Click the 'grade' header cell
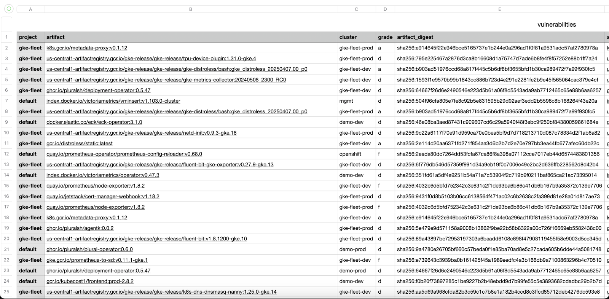Screen dimensions: 609x299 click(x=385, y=37)
